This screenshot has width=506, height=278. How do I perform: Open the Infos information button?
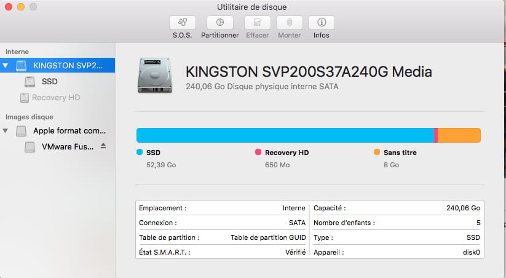(322, 22)
